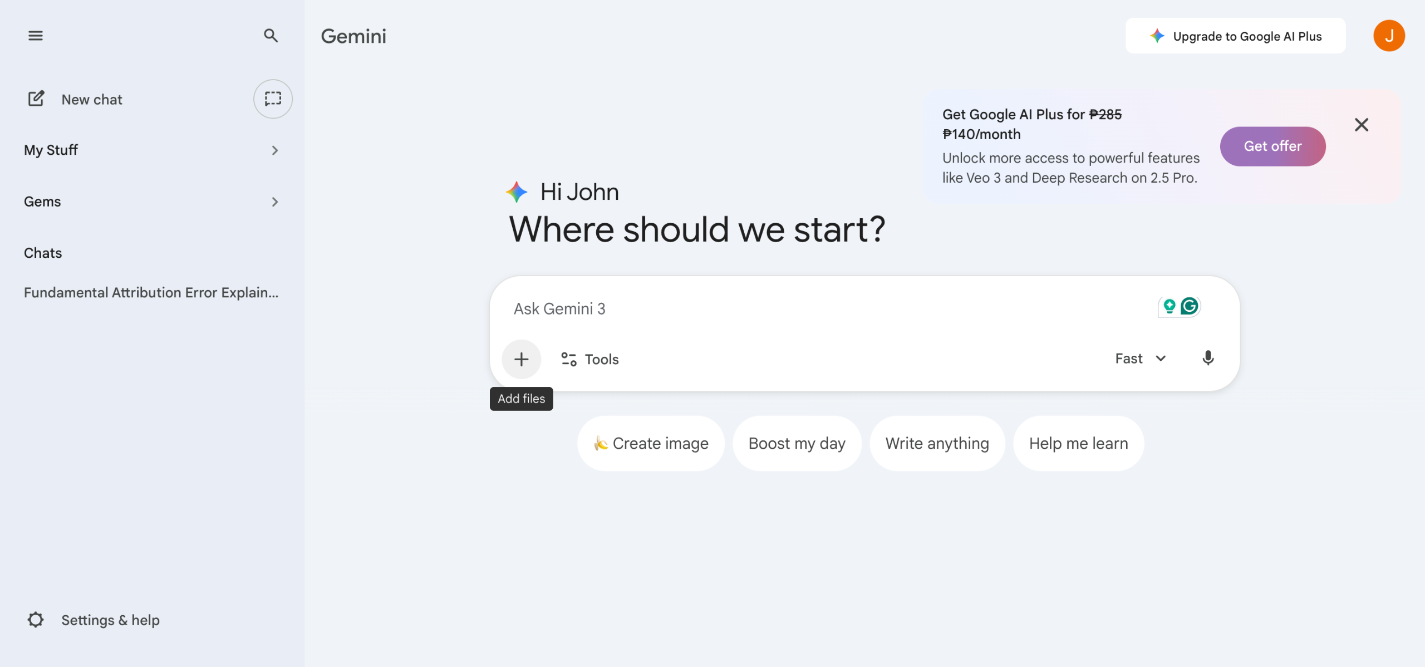Start a New chat from the sidebar

(x=92, y=100)
